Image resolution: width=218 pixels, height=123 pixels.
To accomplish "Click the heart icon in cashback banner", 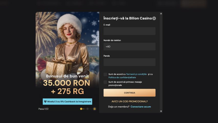I will tap(45, 101).
